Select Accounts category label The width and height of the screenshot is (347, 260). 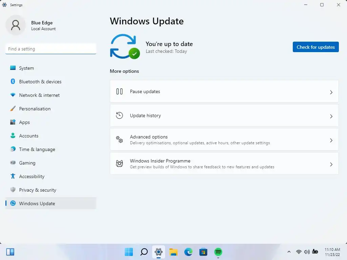click(x=28, y=136)
